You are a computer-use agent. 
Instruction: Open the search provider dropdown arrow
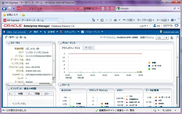point(179,8)
